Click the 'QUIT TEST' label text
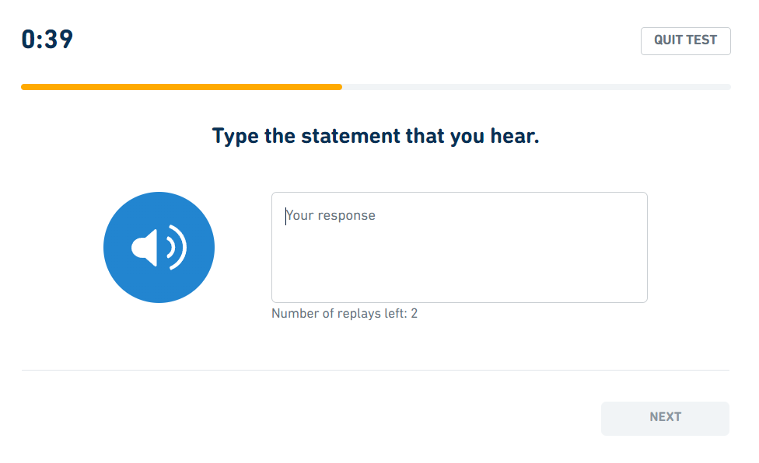 coord(685,40)
